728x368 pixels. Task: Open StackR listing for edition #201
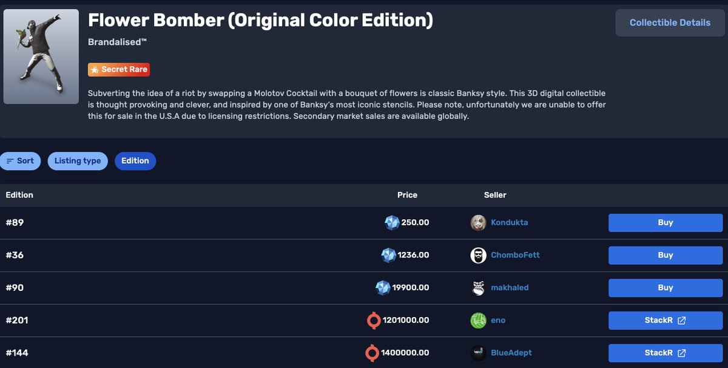[666, 321]
